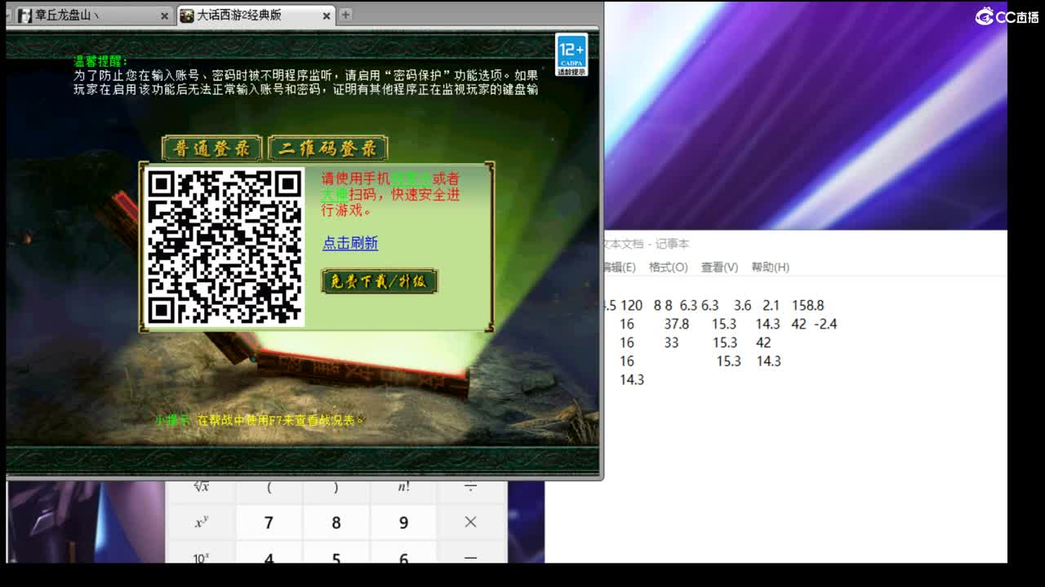Switch to the 章丘龙盘山 tab

click(91, 15)
